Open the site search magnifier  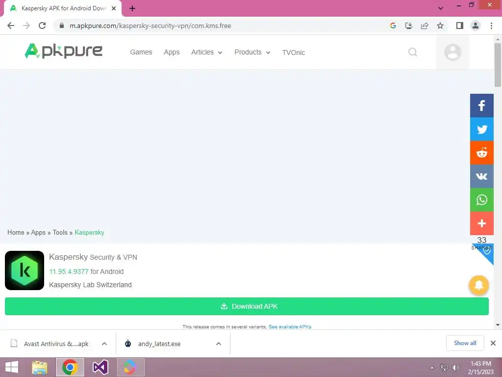pos(413,52)
